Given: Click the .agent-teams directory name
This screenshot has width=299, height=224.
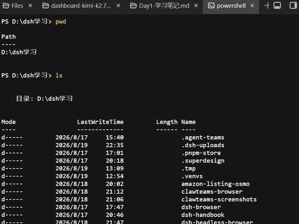Looking at the screenshot, I should click(203, 137).
